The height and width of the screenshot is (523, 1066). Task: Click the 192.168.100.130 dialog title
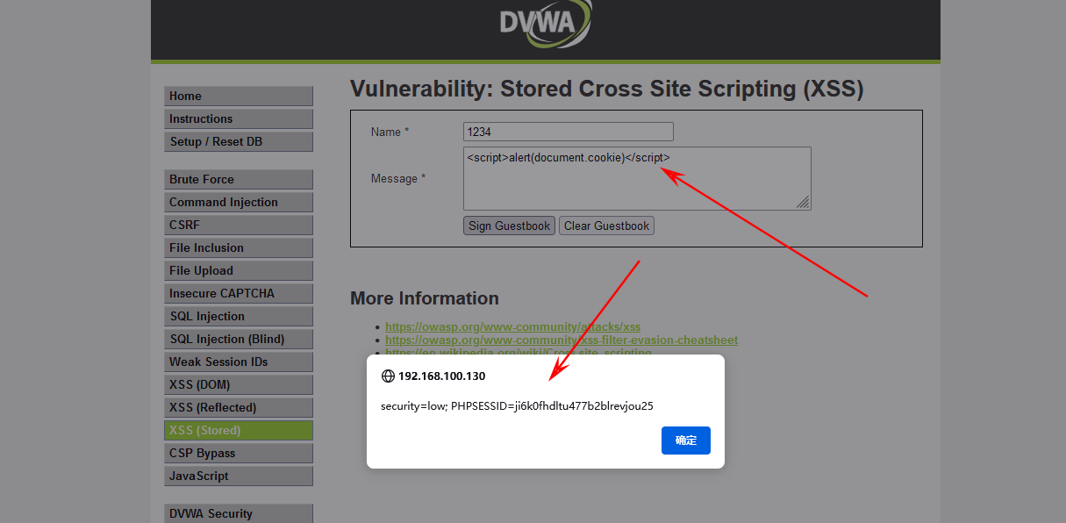[442, 376]
